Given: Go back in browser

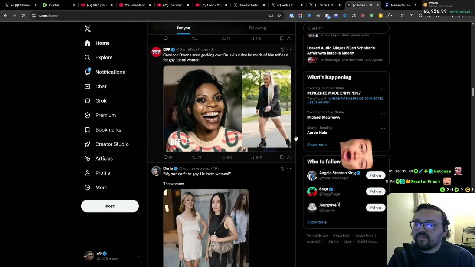Looking at the screenshot, I should 5,16.
